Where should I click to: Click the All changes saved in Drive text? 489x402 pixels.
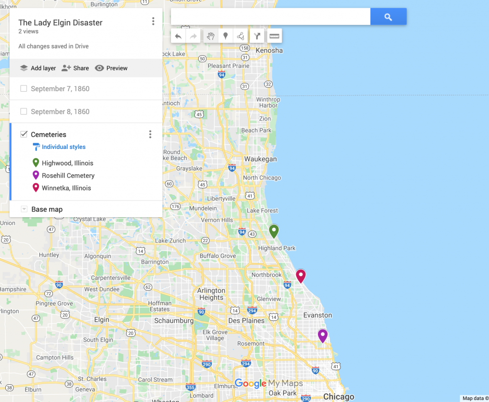[53, 46]
